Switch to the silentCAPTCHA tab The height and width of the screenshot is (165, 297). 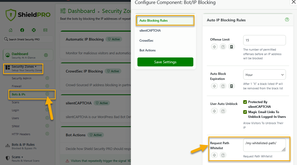pos(150,30)
